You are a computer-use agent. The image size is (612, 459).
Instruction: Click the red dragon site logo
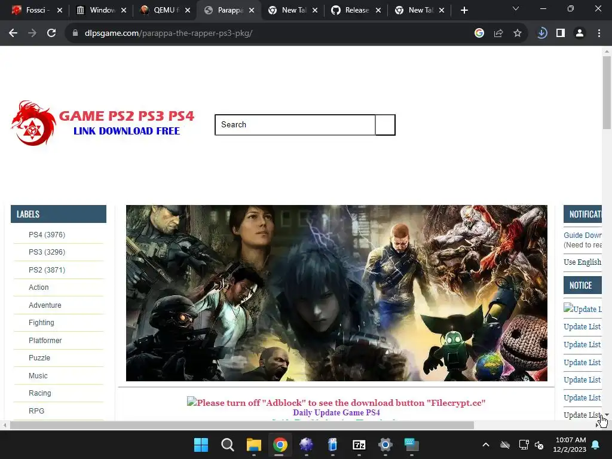click(x=33, y=123)
